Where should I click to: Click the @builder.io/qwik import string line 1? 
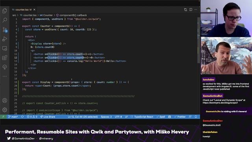coord(87,19)
